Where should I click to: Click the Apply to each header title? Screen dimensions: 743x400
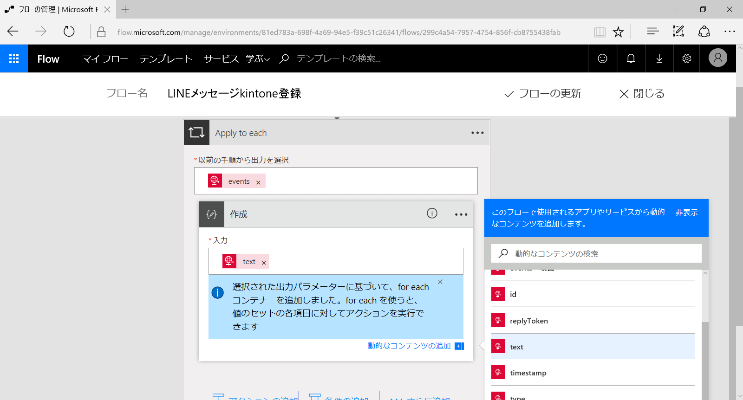coord(241,133)
